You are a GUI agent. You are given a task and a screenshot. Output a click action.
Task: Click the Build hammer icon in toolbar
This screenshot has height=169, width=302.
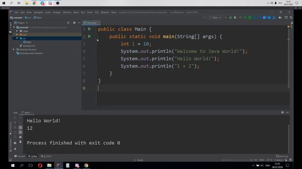point(204,18)
